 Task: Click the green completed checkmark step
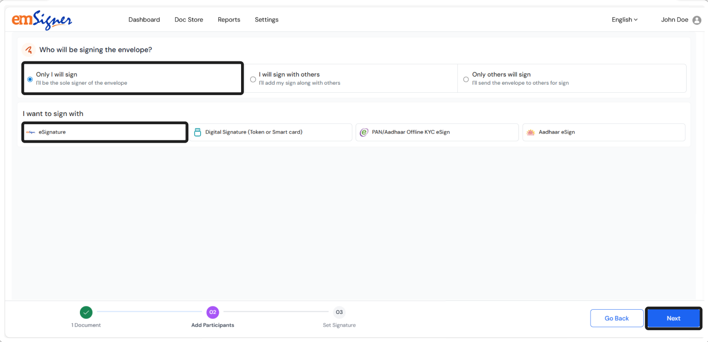click(x=86, y=313)
